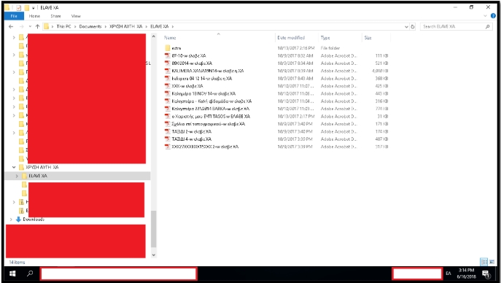This screenshot has height=283, width=501.
Task: Click the date 10/13/2017 2:16 PM of the extra folder
Action: pyautogui.click(x=296, y=48)
